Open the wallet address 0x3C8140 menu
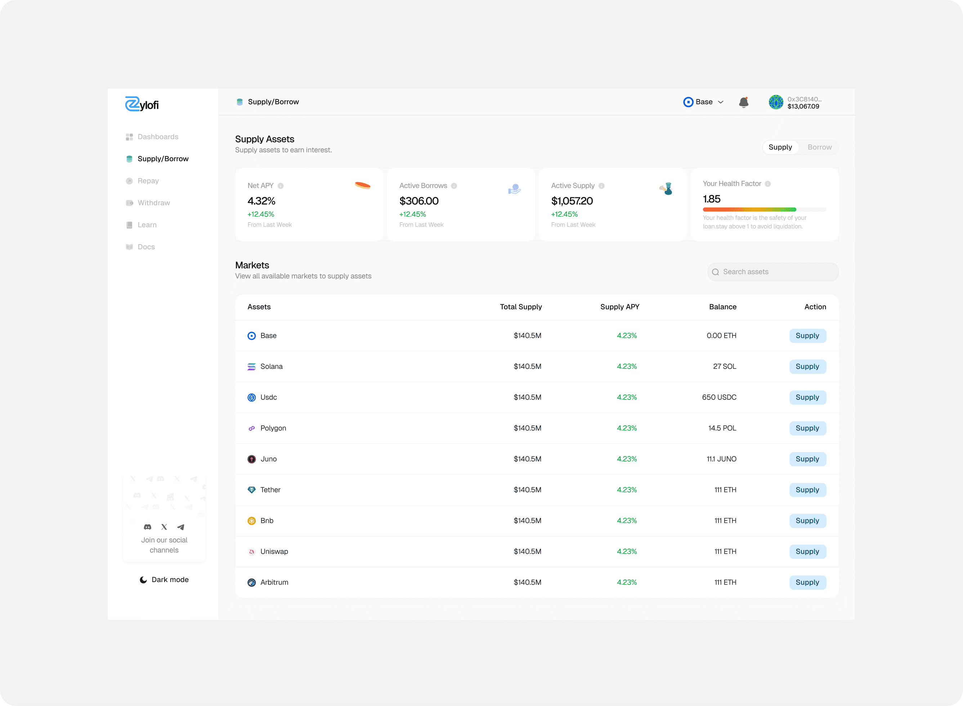 point(804,103)
